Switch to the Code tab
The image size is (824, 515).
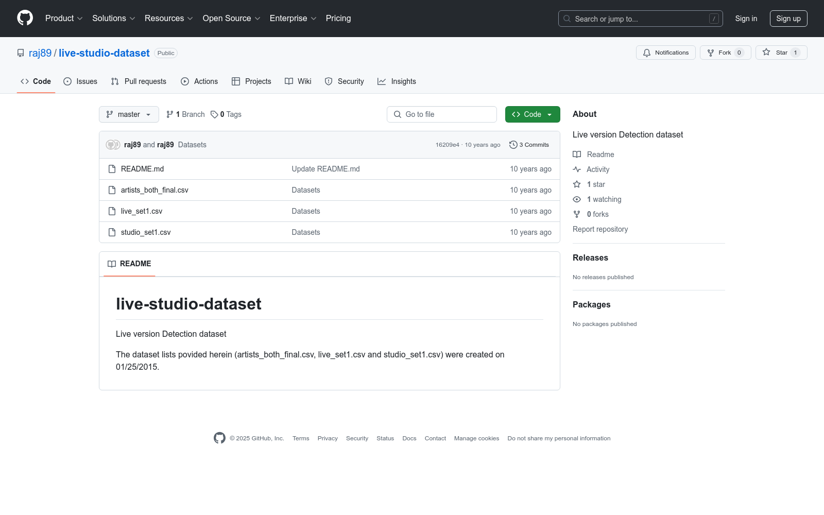pos(36,81)
